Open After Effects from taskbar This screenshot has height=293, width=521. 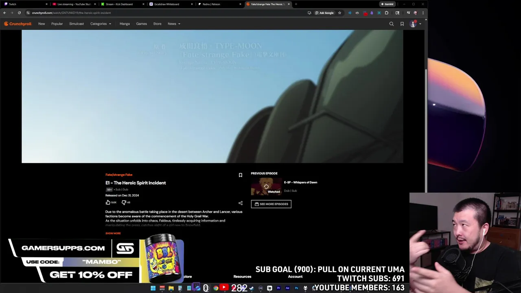tap(287, 288)
